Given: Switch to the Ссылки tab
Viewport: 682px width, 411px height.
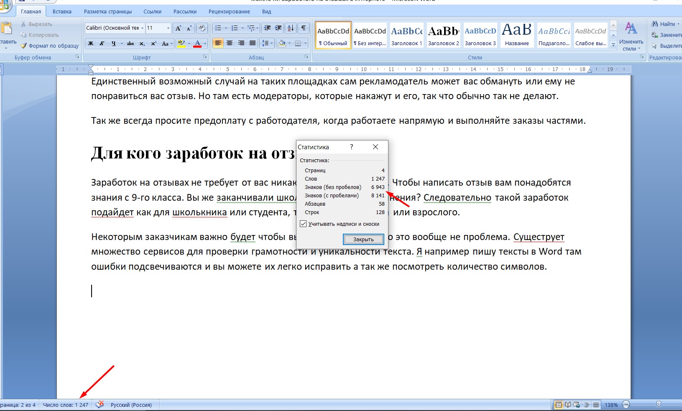Looking at the screenshot, I should point(153,11).
